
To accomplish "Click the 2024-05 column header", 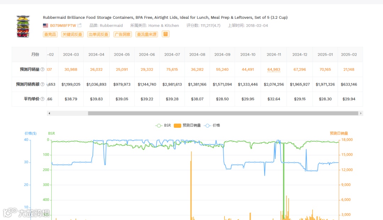I will (x=122, y=55).
